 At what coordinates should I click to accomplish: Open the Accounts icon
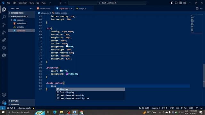click(x=4, y=95)
